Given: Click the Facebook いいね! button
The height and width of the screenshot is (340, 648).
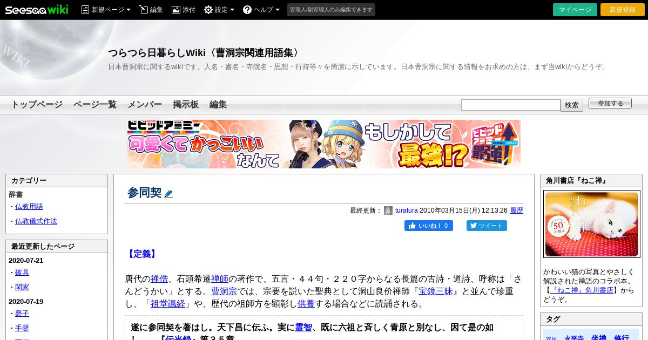Looking at the screenshot, I should [x=429, y=226].
